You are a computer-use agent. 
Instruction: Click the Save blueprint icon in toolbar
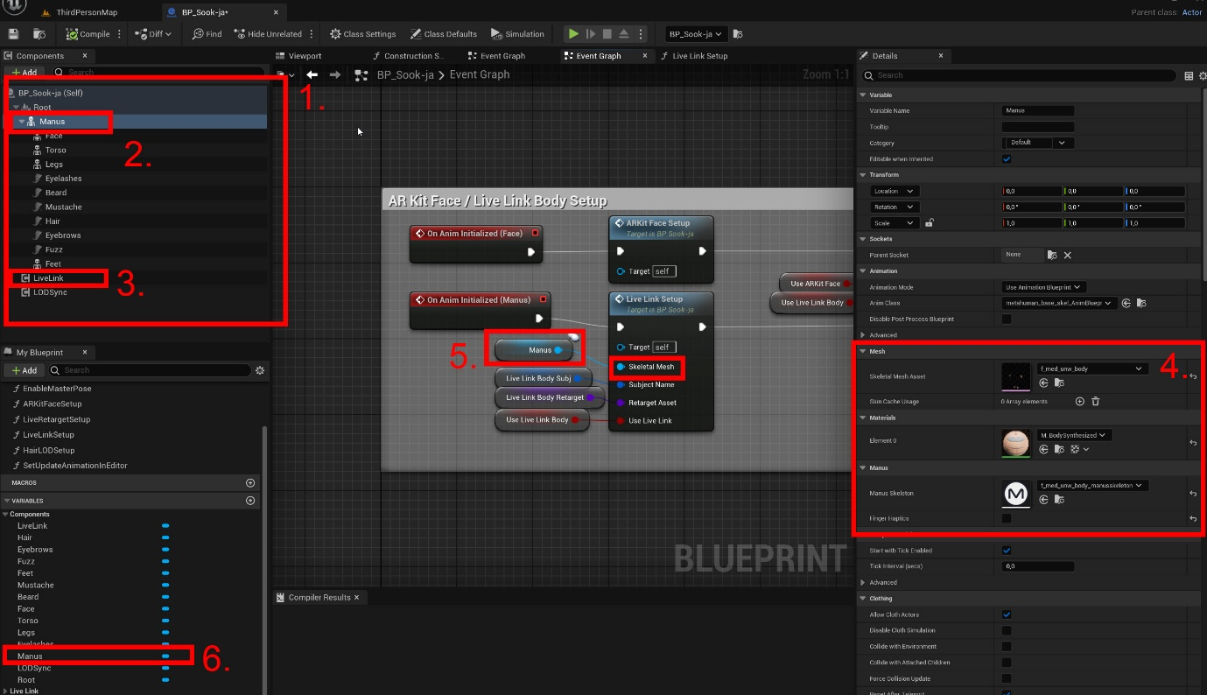pyautogui.click(x=13, y=34)
